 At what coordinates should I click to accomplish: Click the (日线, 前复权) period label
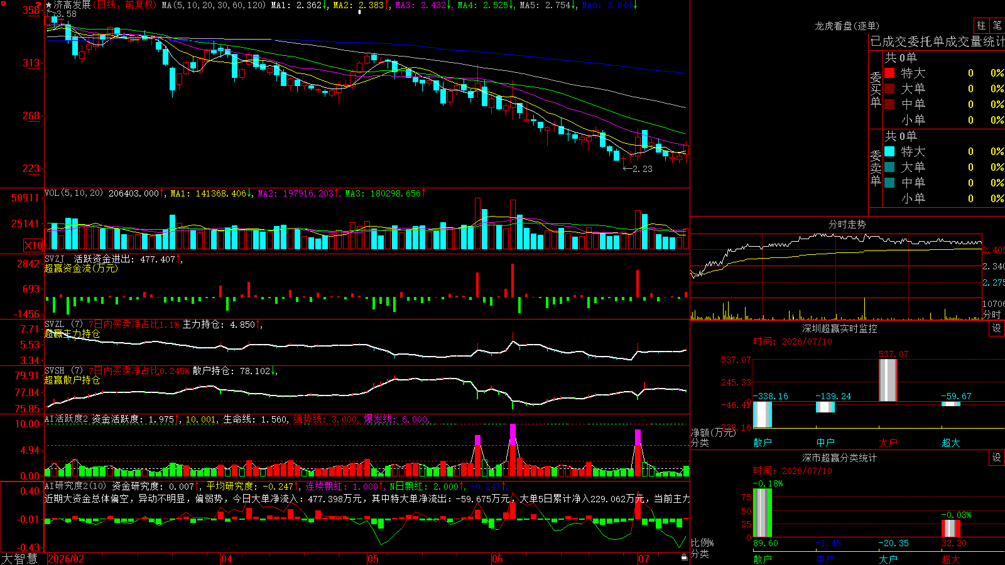click(124, 5)
